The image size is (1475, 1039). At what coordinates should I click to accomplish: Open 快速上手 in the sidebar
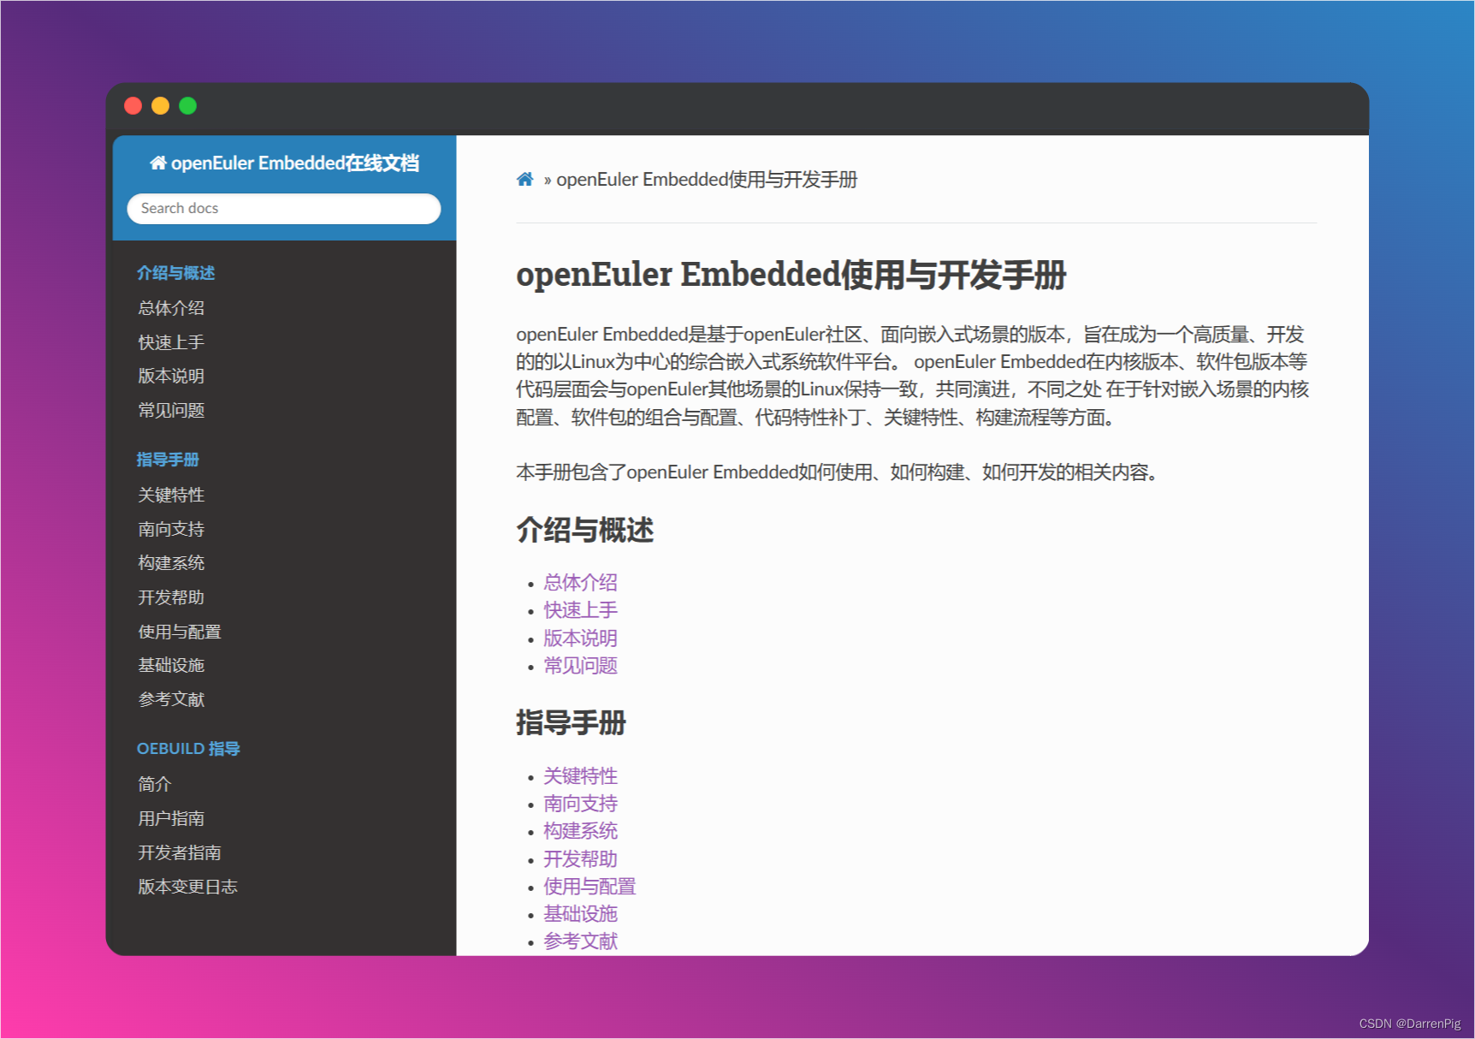pyautogui.click(x=171, y=342)
